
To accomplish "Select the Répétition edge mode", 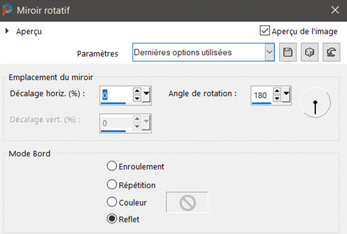I will click(112, 185).
